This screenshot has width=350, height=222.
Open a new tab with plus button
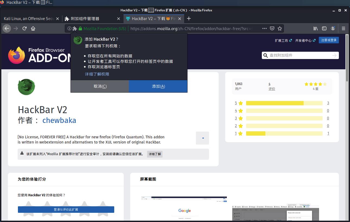click(x=189, y=18)
